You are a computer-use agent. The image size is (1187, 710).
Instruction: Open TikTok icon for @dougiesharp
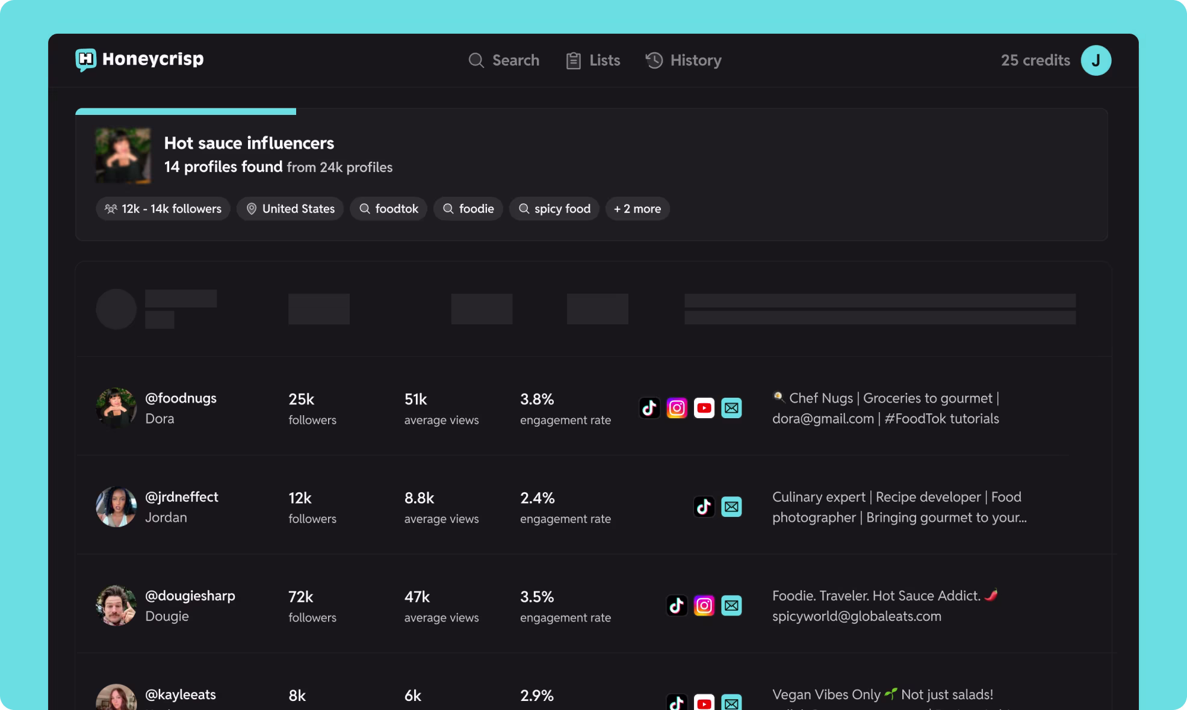coord(677,605)
